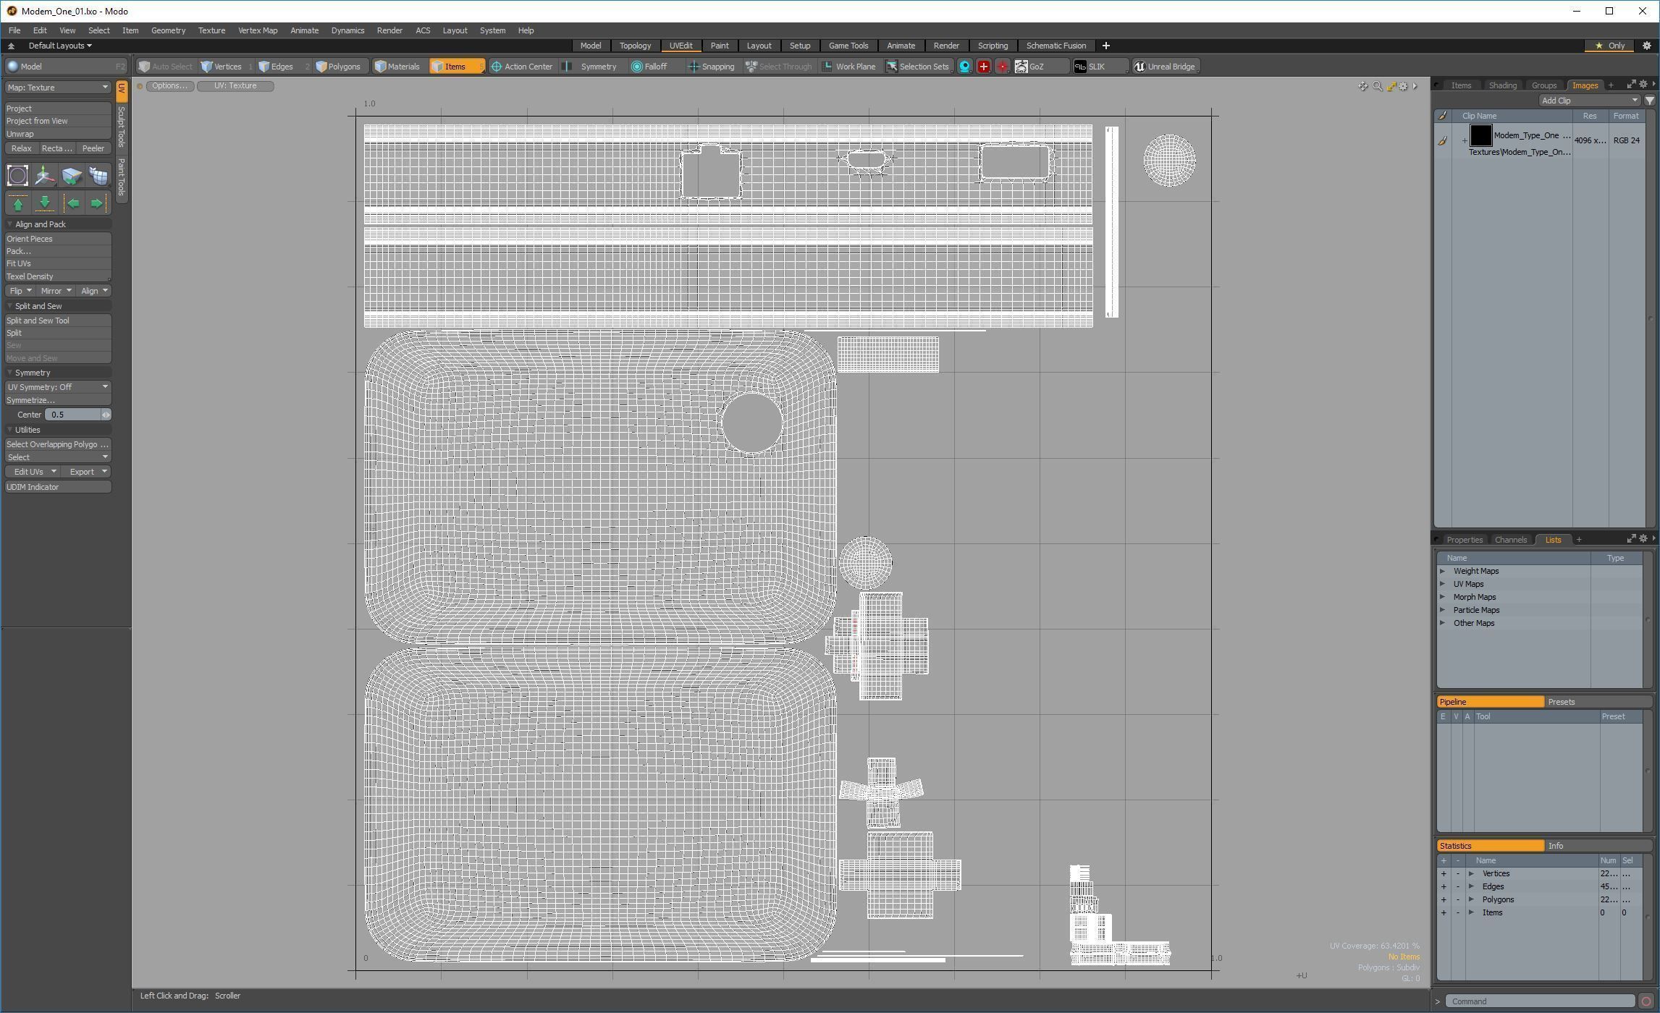Click the Center value slider field

coord(72,415)
